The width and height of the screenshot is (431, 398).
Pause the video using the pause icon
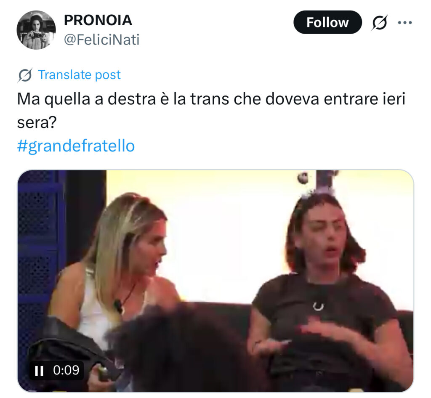tap(39, 371)
